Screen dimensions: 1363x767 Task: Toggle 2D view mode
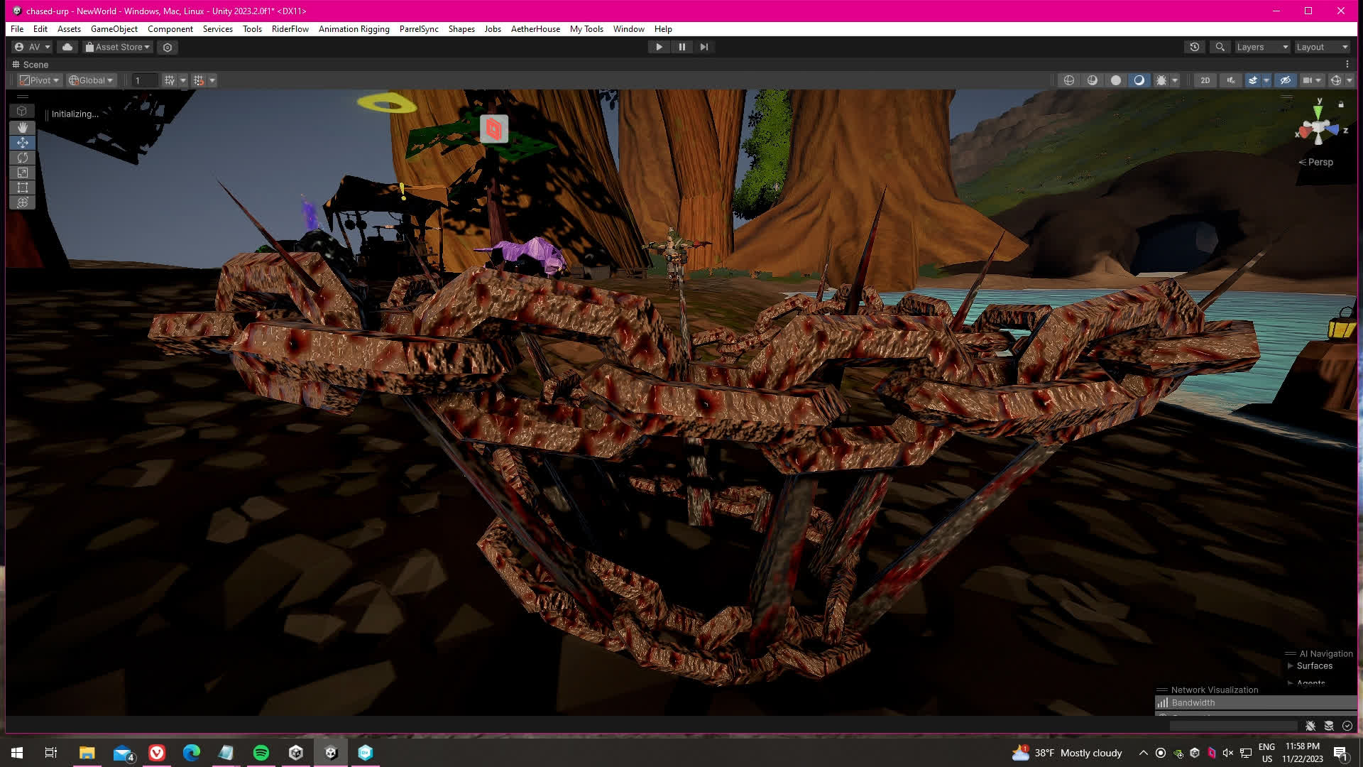click(x=1205, y=80)
